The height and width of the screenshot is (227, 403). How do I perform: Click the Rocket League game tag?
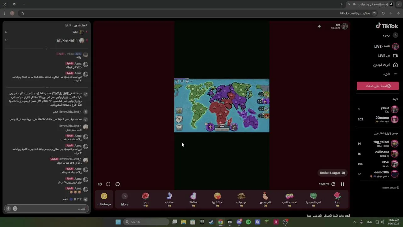pos(332,173)
